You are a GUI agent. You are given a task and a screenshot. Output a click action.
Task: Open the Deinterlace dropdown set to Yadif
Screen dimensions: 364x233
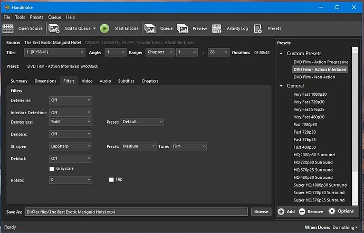point(71,122)
